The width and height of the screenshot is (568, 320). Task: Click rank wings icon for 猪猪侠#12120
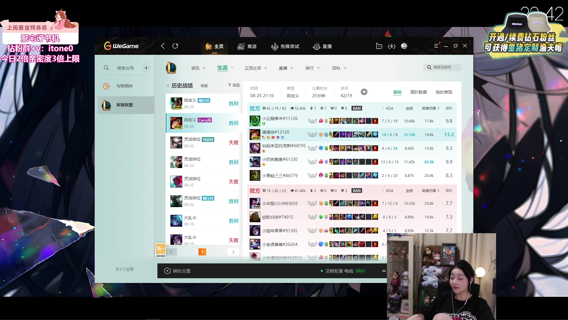(x=312, y=135)
